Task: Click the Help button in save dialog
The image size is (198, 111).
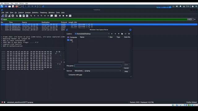Action: point(126,71)
